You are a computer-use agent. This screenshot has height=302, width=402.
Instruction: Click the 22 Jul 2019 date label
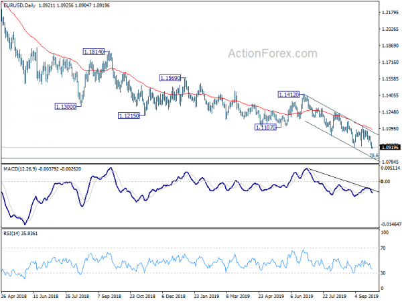coord(334,296)
